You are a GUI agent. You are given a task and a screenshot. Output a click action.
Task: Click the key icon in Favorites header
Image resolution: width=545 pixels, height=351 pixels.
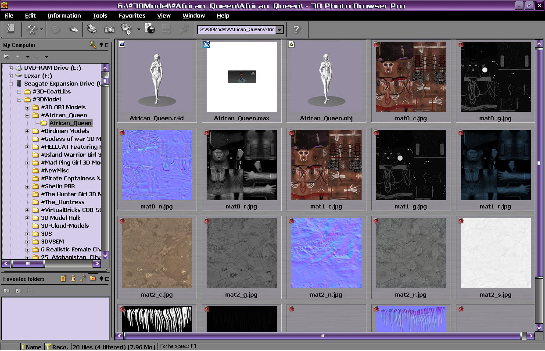(82, 279)
